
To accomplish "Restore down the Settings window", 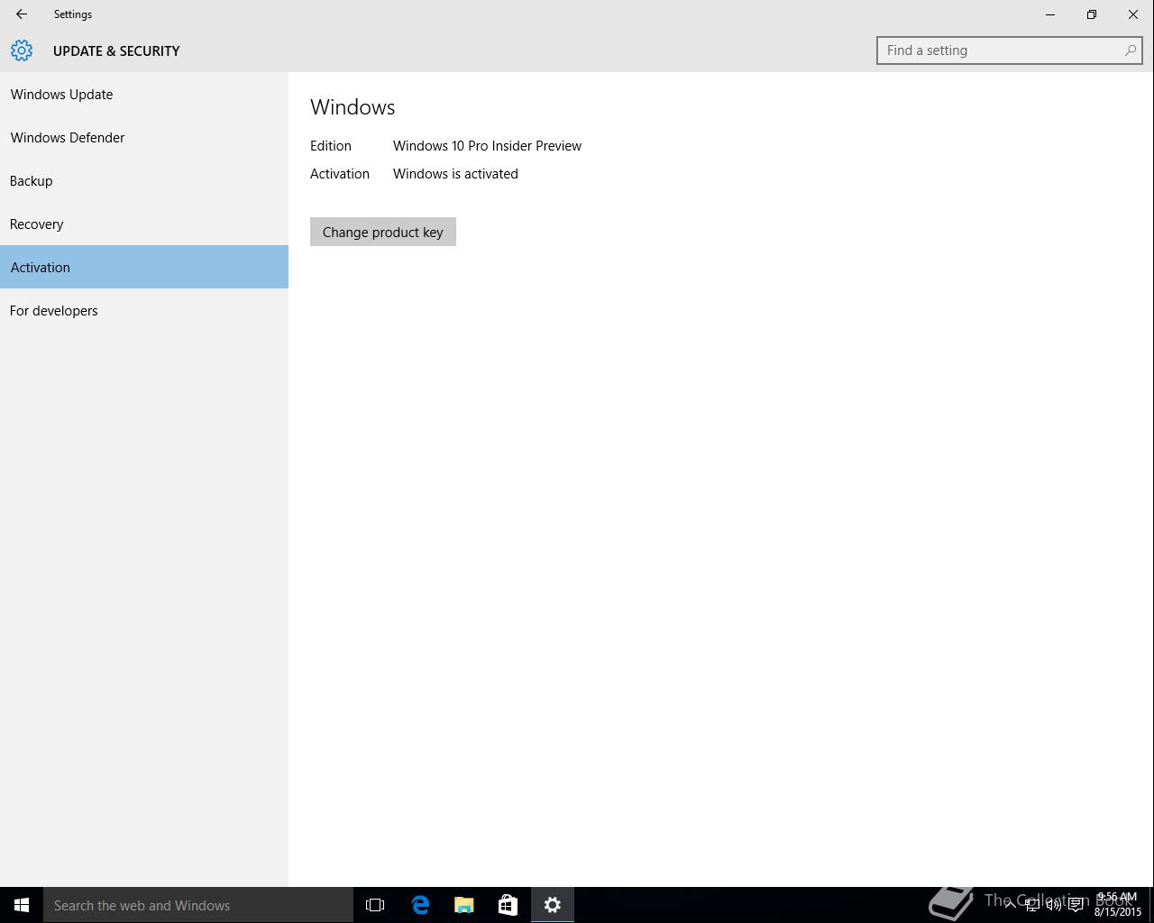I will coord(1092,14).
